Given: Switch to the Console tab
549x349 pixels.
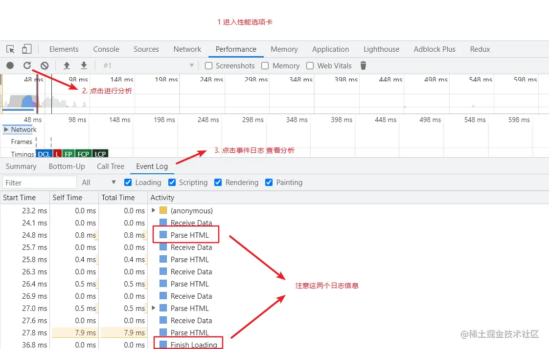Looking at the screenshot, I should (x=106, y=49).
